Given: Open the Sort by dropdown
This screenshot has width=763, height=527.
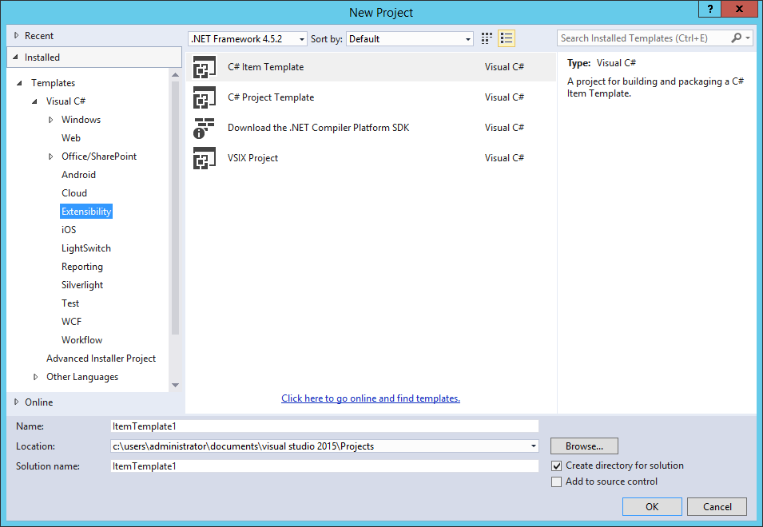Looking at the screenshot, I should [x=466, y=38].
